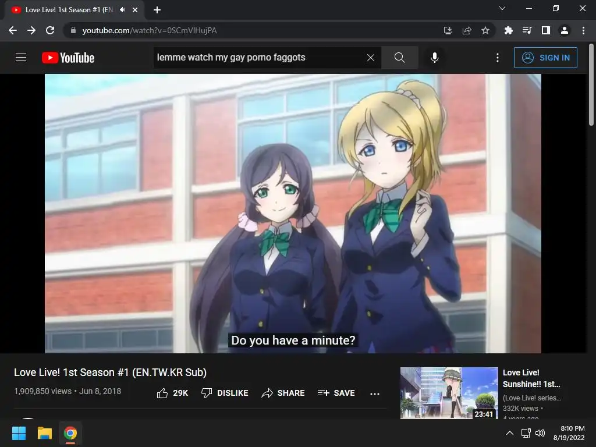This screenshot has height=447, width=596.
Task: Open the Chrome three-dot menu
Action: [583, 30]
